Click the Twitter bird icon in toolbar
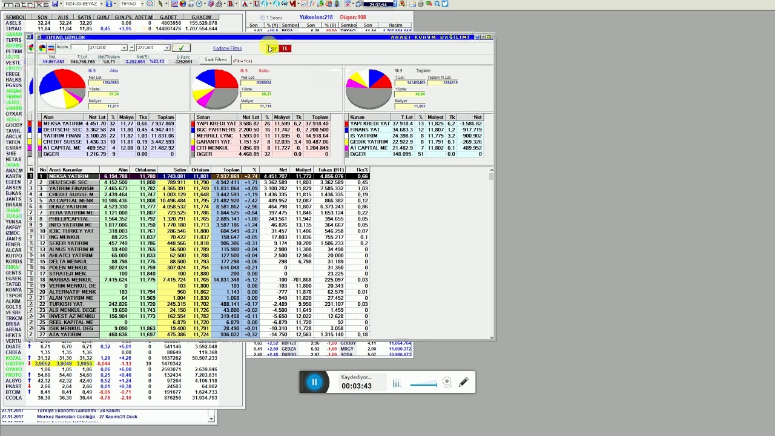The width and height of the screenshot is (775, 436). [x=444, y=4]
